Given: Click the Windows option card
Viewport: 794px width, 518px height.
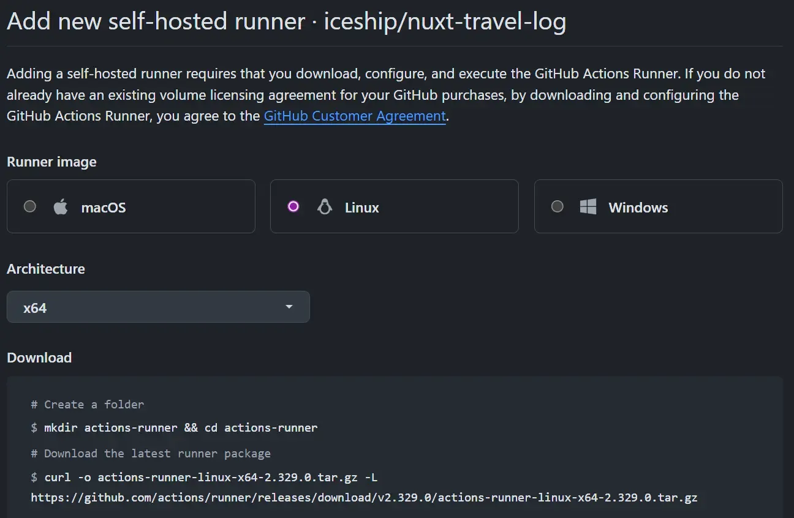Looking at the screenshot, I should pyautogui.click(x=658, y=206).
